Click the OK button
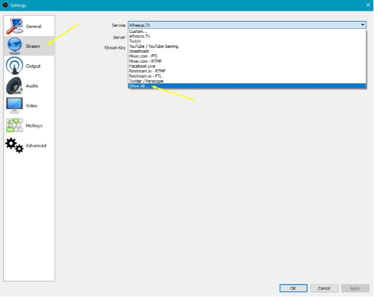This screenshot has height=297, width=374. coord(293,288)
